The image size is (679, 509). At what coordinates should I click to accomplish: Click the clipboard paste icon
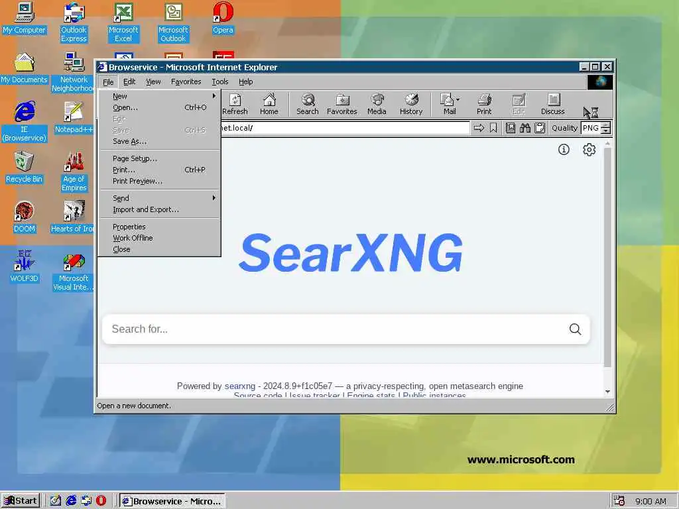click(540, 128)
